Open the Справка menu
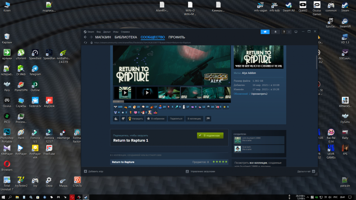 125,32
